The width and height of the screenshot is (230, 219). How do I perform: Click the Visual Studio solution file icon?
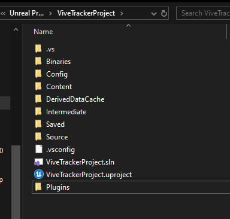click(38, 162)
